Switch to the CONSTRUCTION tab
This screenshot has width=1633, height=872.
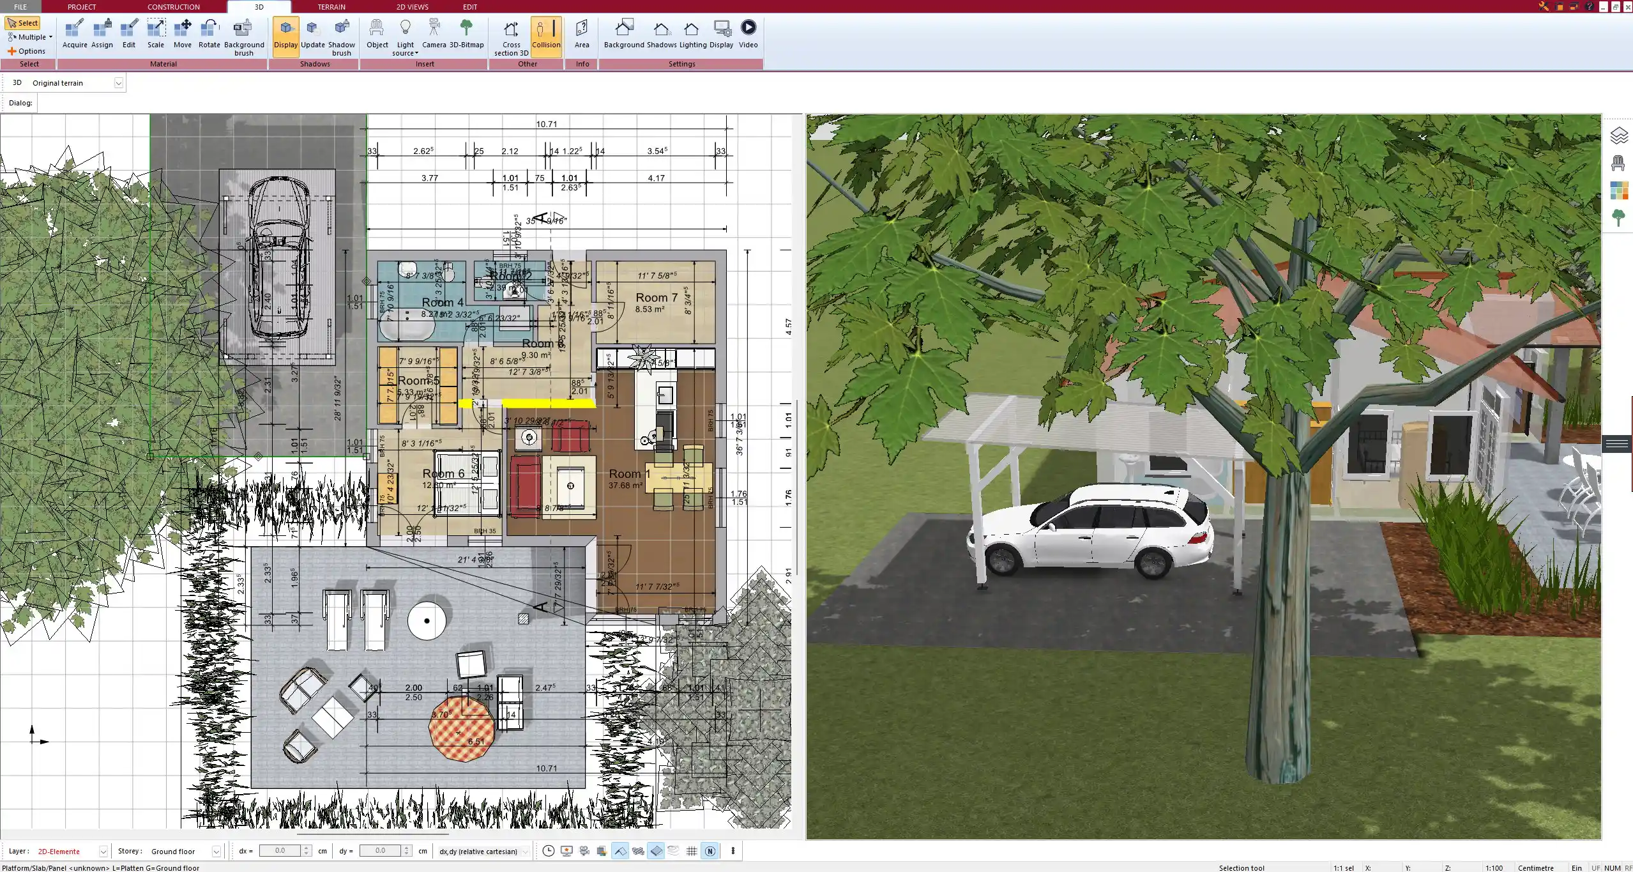point(174,6)
